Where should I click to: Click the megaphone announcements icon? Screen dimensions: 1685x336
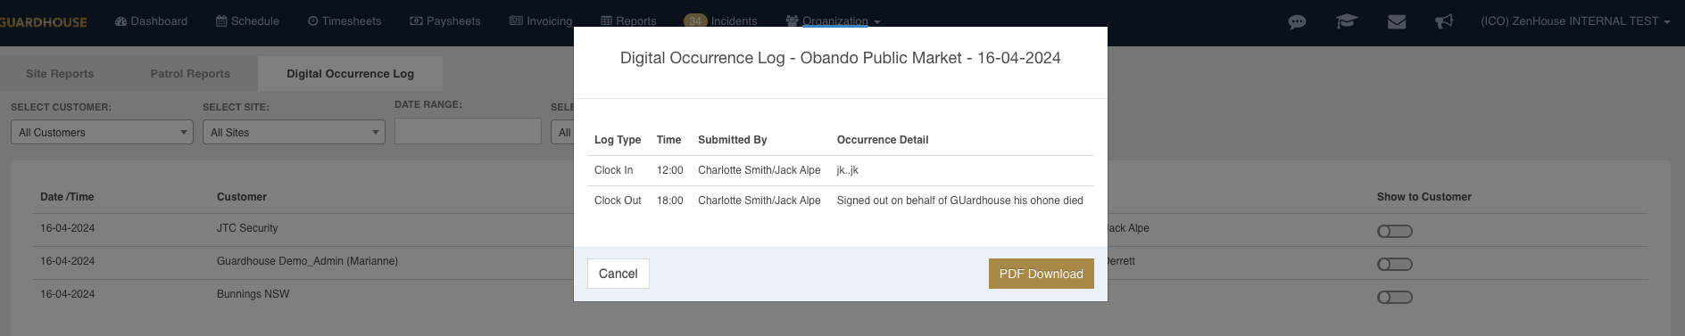(x=1444, y=21)
